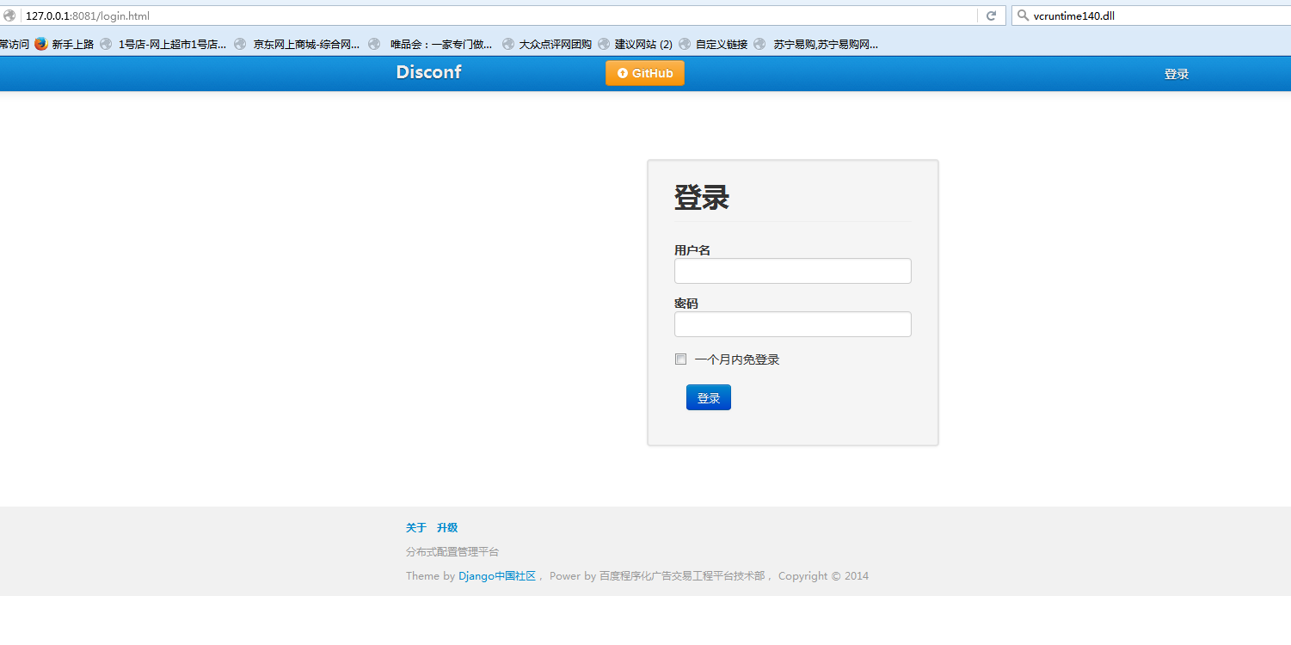Screen dimensions: 1291x645
Task: Open the 1号店 bookmark
Action: point(171,44)
